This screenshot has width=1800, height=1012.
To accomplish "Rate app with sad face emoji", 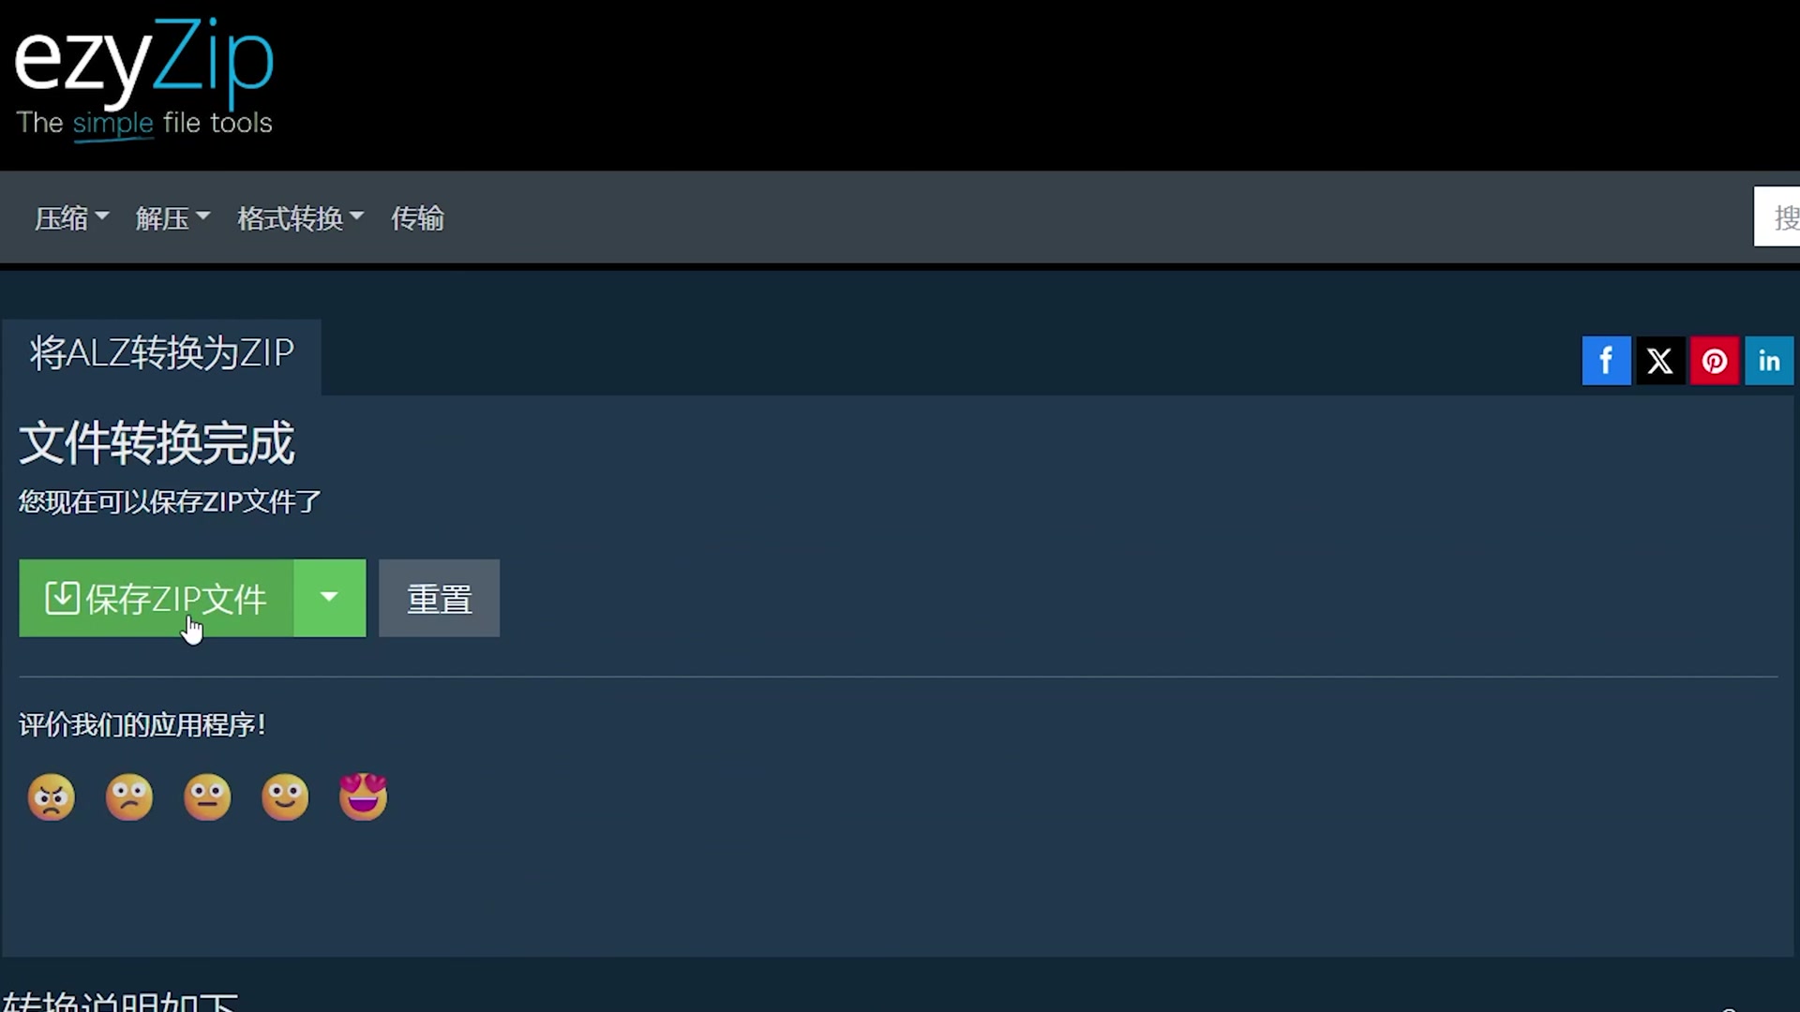I will click(129, 797).
